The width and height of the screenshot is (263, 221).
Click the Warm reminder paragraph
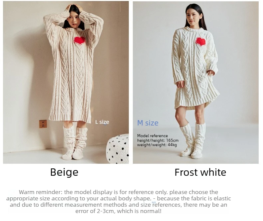tap(119, 202)
